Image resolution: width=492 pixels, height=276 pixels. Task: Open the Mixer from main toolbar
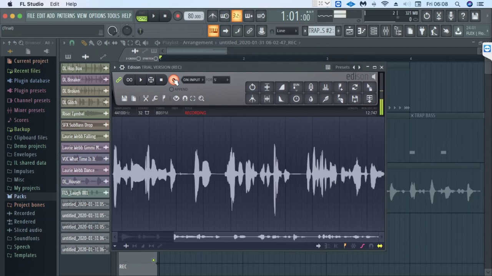(x=386, y=31)
